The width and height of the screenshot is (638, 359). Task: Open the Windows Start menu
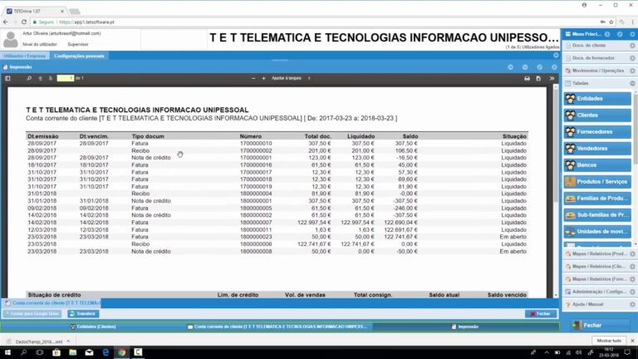coord(7,352)
